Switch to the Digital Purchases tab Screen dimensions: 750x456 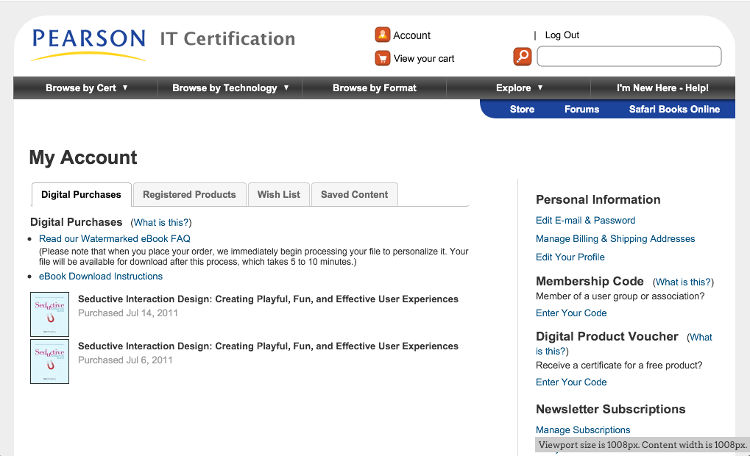pyautogui.click(x=81, y=195)
